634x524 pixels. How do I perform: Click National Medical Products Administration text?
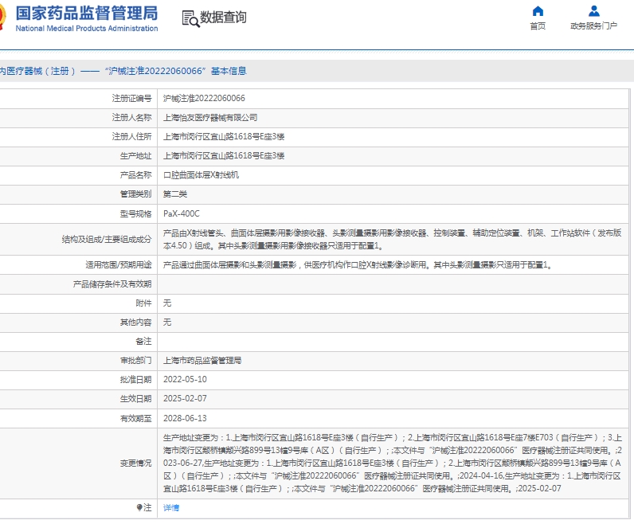[x=87, y=29]
